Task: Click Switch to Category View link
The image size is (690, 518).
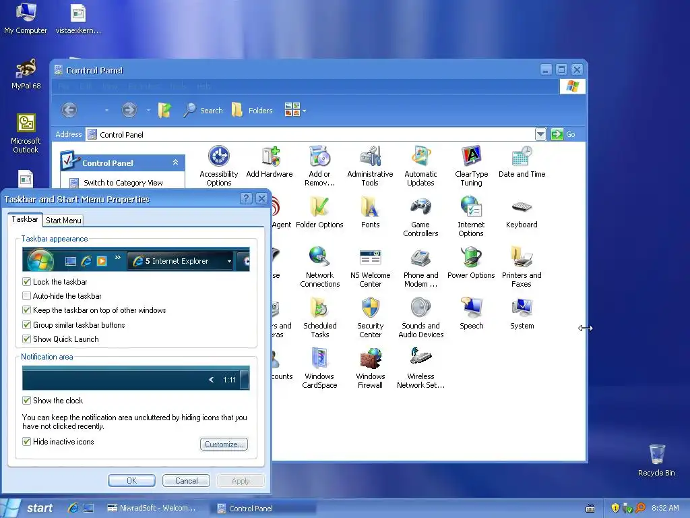Action: pyautogui.click(x=123, y=182)
